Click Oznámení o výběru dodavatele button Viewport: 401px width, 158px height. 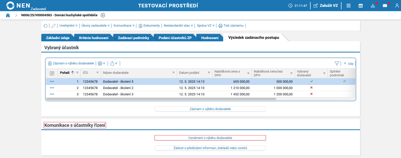pyautogui.click(x=210, y=138)
